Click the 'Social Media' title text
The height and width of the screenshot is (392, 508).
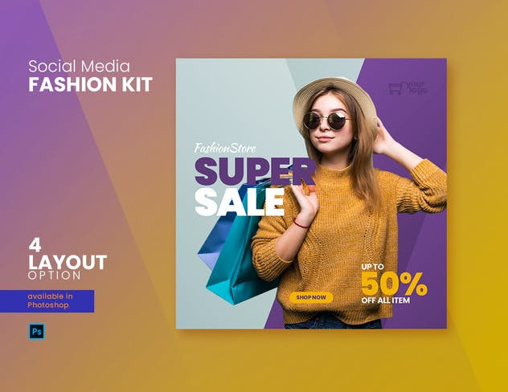(79, 67)
